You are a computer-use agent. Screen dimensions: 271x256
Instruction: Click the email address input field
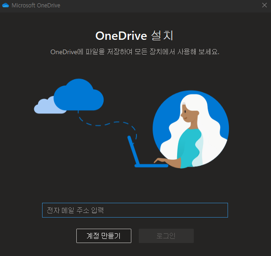point(135,210)
